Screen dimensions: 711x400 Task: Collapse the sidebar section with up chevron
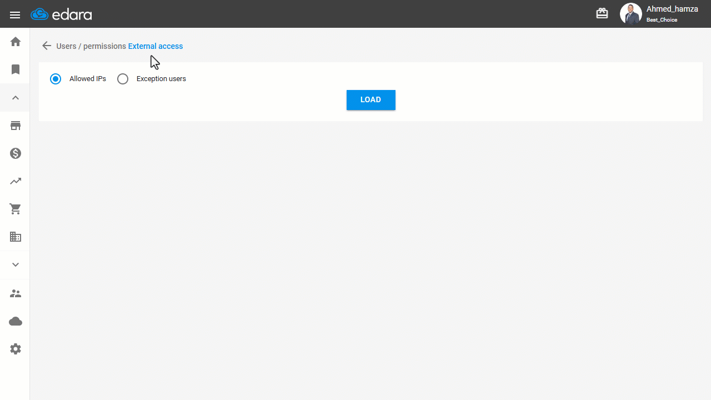16,98
